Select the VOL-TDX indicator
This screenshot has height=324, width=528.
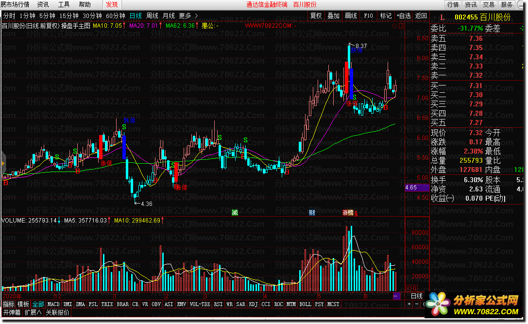200,304
